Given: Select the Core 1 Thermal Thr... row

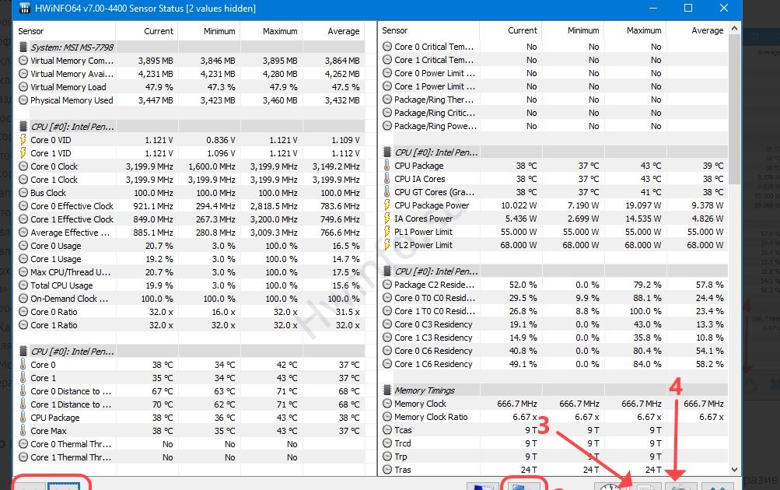Looking at the screenshot, I should (191, 457).
